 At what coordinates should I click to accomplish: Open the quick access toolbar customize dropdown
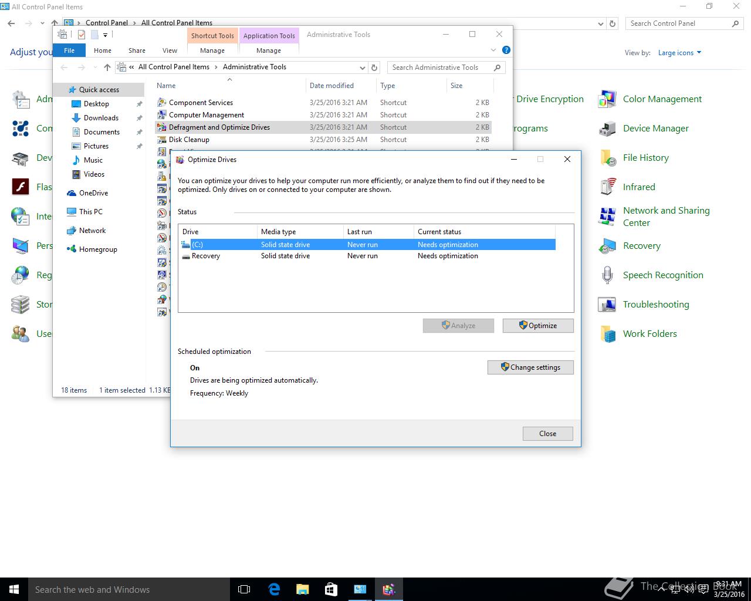point(106,35)
